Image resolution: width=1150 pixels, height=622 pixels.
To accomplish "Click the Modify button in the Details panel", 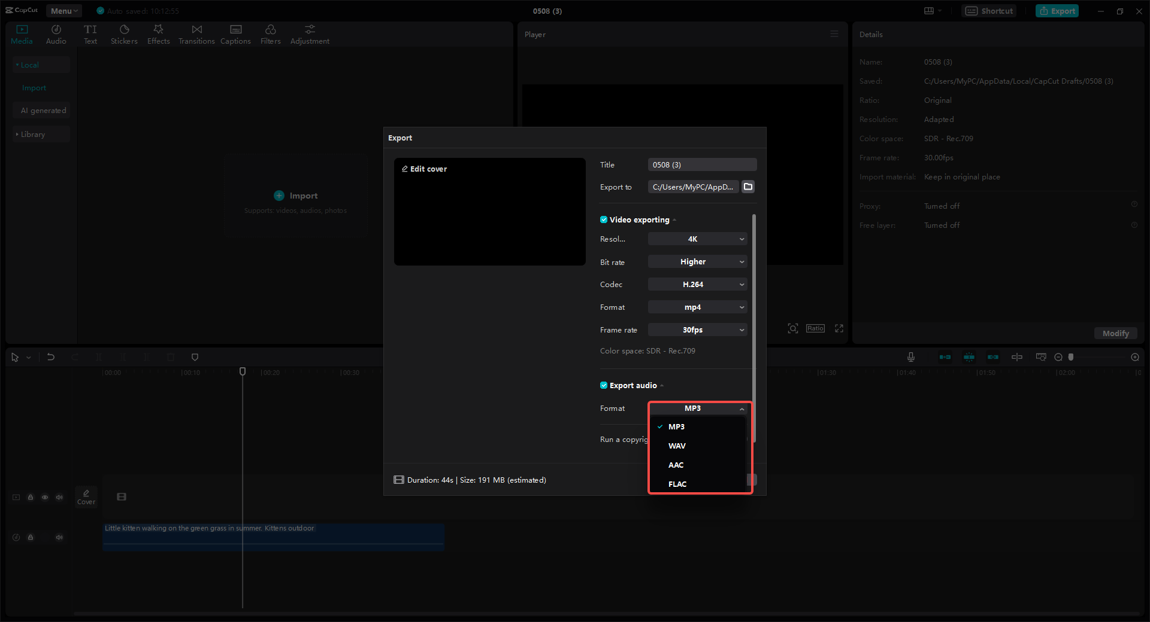I will pyautogui.click(x=1115, y=333).
